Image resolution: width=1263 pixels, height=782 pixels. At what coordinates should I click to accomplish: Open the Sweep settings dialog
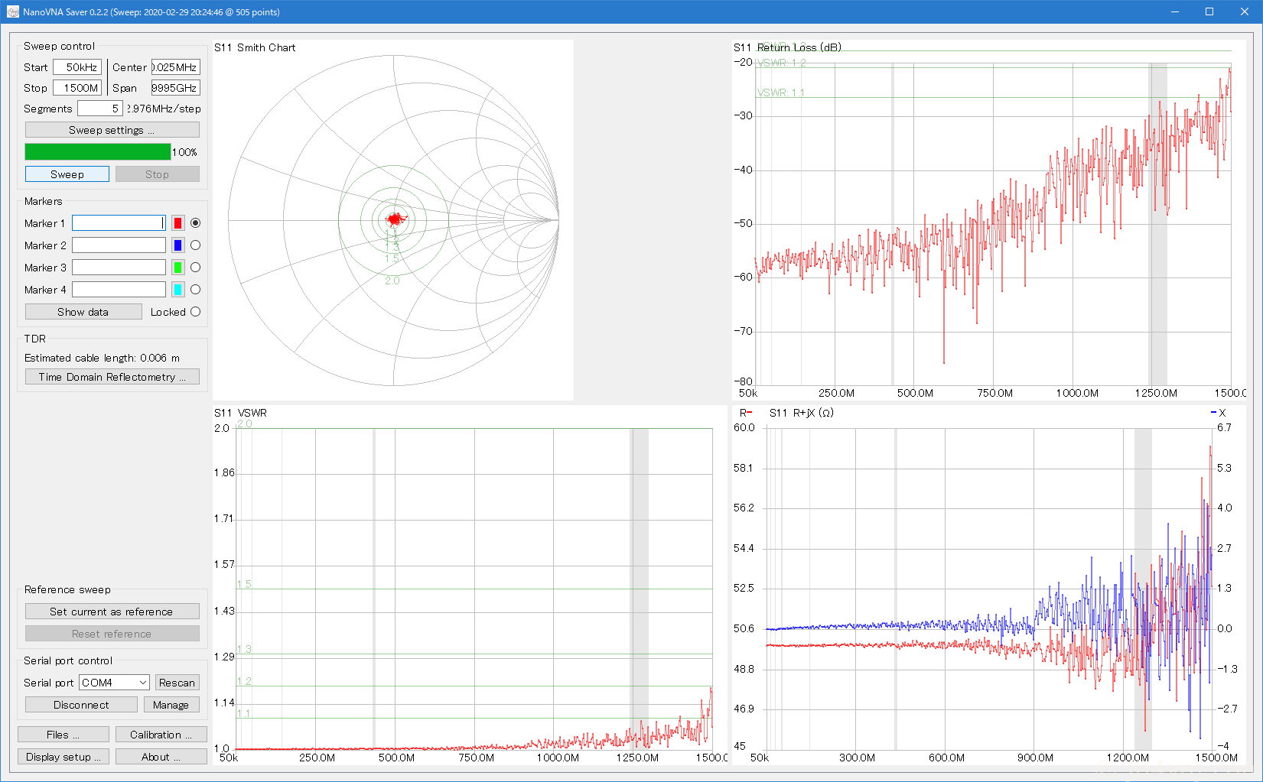coord(112,130)
